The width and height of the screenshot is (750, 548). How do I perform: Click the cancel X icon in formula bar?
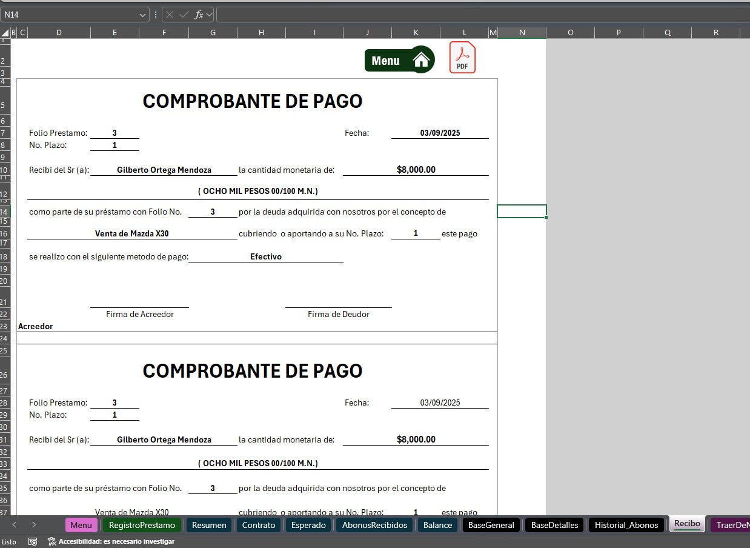click(170, 15)
